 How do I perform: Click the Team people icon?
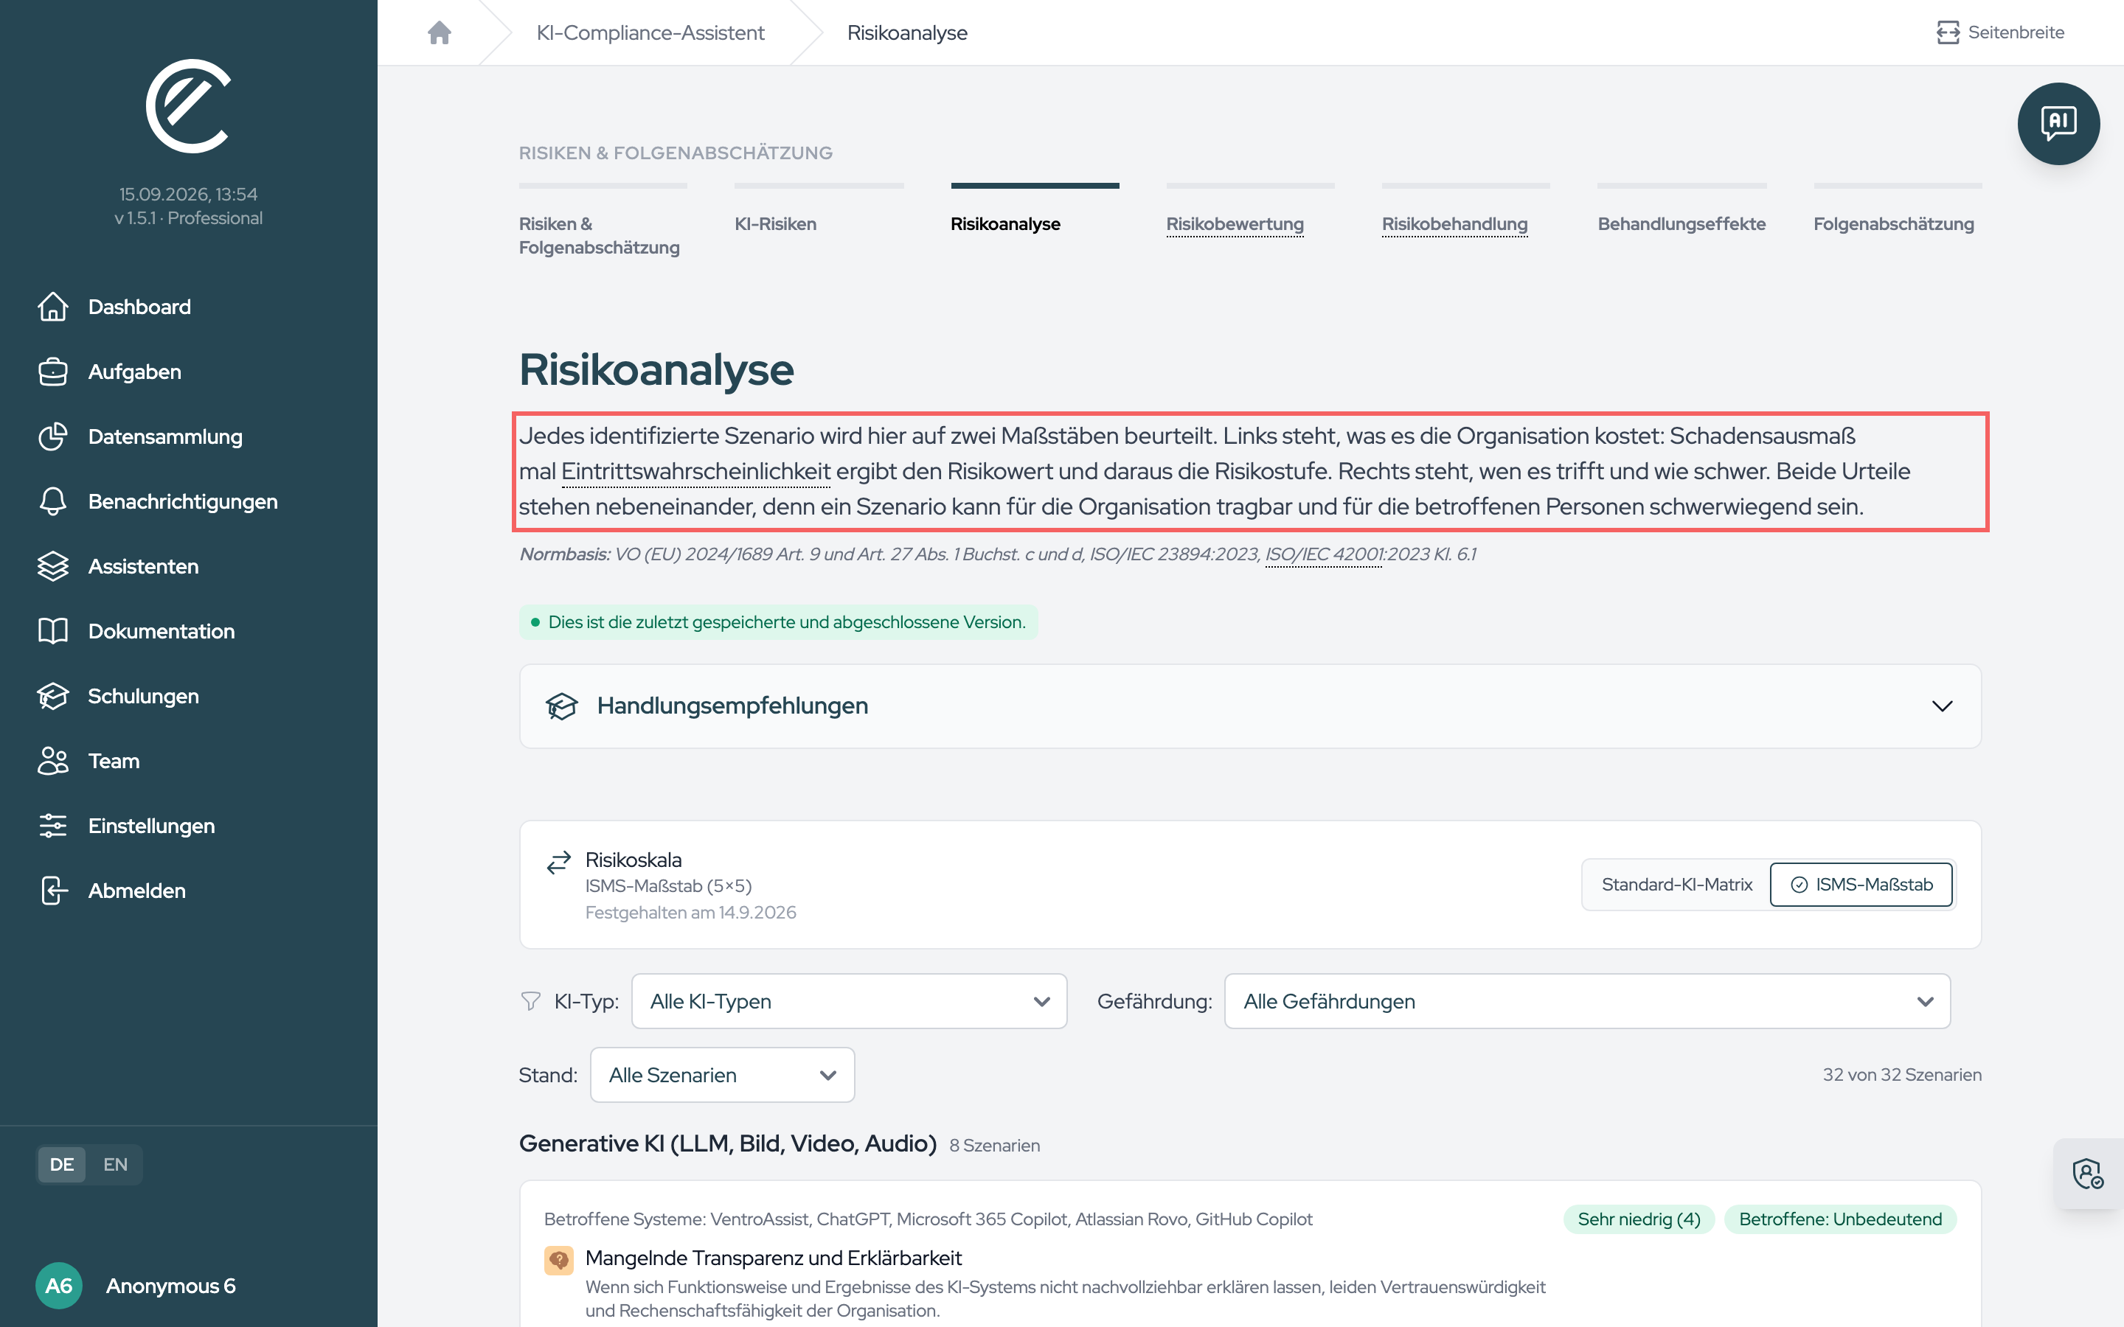click(x=52, y=761)
